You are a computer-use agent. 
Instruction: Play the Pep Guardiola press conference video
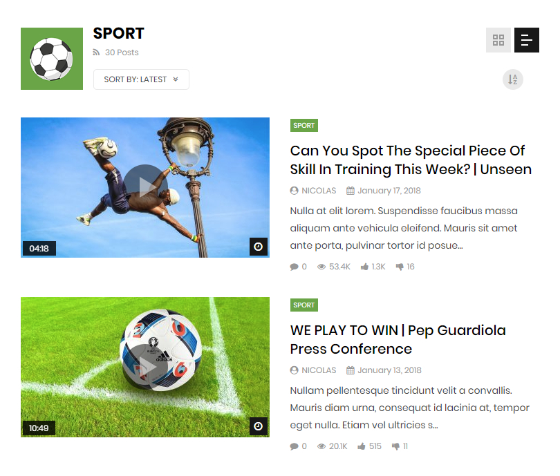[x=145, y=366]
